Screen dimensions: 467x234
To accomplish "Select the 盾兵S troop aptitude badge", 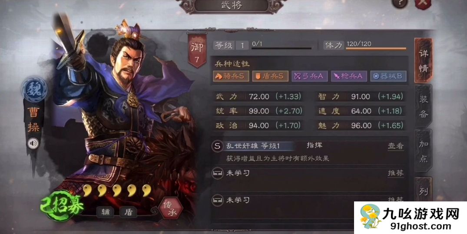I will coord(271,76).
